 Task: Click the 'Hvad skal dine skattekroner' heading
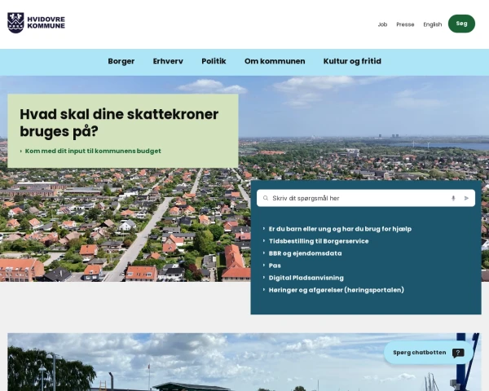click(x=119, y=122)
